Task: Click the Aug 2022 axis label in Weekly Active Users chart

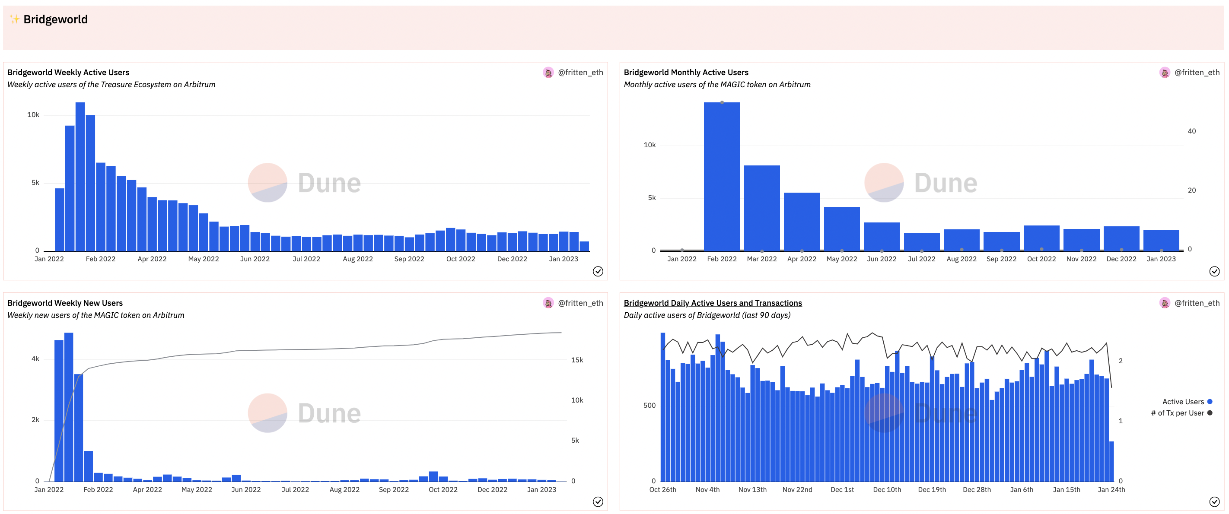Action: tap(358, 260)
